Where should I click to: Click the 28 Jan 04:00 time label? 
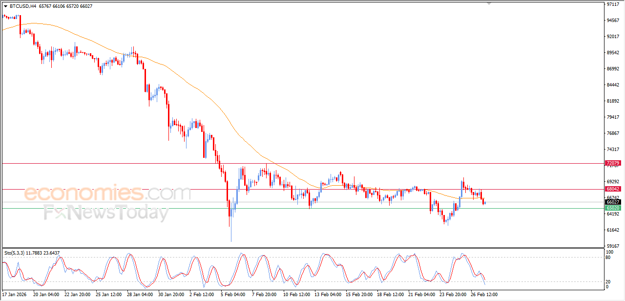click(140, 295)
